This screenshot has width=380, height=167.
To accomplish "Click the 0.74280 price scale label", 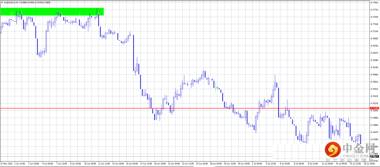I will click(375, 140).
